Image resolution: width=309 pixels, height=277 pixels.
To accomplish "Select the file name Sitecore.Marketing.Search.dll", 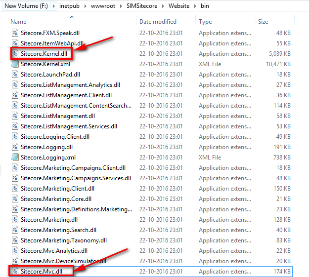I will pos(58,230).
